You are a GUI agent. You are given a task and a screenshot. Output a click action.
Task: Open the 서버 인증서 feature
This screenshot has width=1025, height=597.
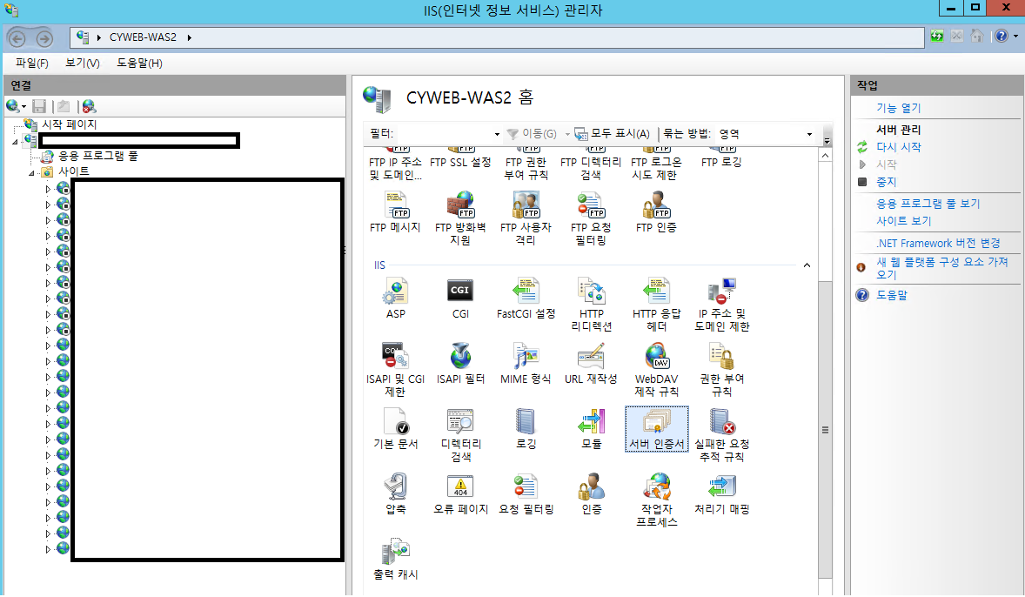click(x=655, y=429)
